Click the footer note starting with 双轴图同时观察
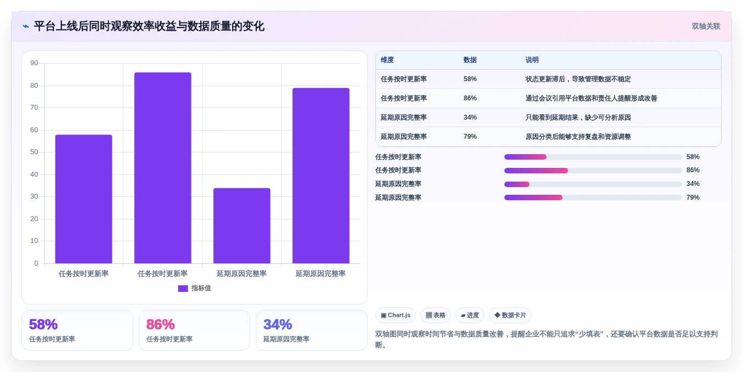This screenshot has width=743, height=372. pos(547,340)
